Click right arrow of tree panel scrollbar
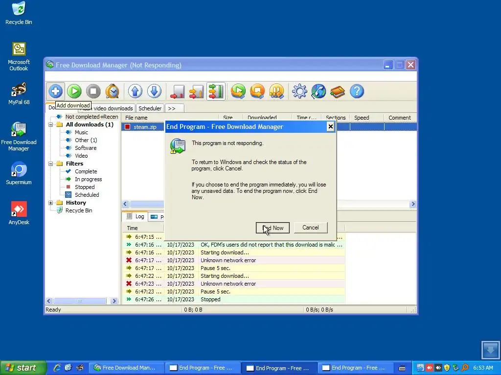The image size is (501, 375). pos(114,301)
